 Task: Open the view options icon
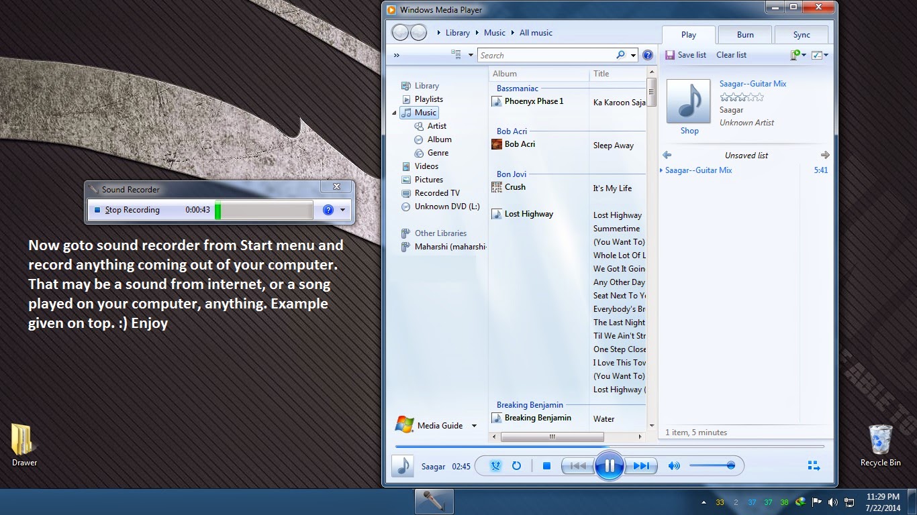click(x=456, y=55)
